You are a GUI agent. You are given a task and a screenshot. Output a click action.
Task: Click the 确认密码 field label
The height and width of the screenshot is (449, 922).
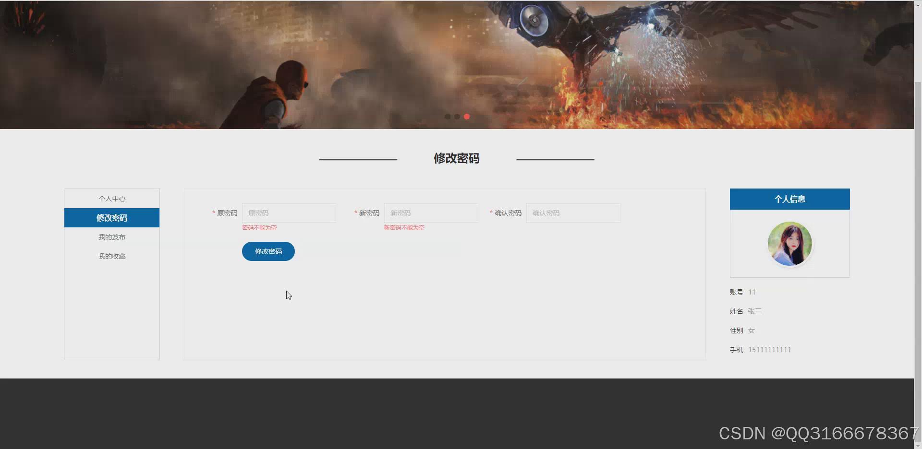[508, 213]
